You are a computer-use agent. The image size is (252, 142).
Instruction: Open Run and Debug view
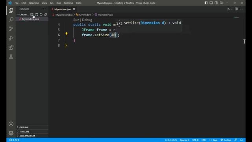click(11, 38)
